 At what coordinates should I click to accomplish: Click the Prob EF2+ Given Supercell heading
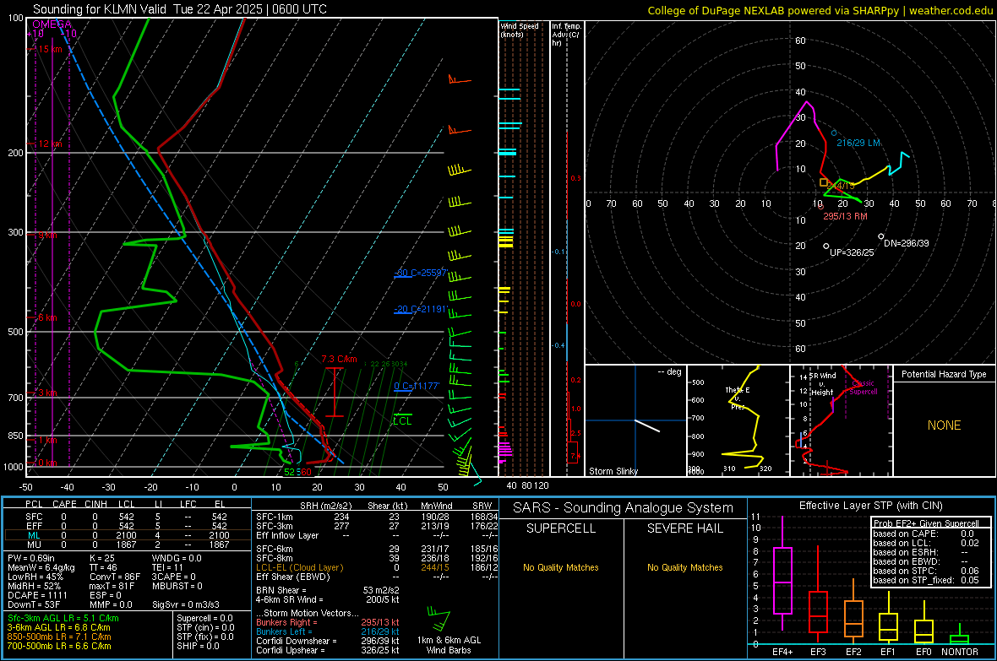coord(926,523)
